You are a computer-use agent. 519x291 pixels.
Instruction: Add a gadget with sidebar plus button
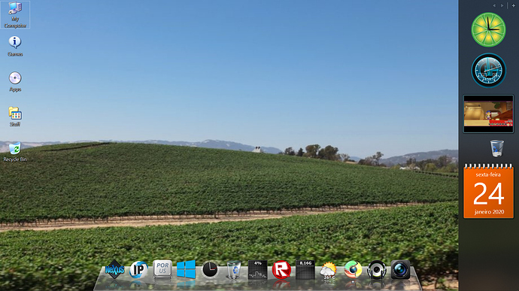point(514,5)
